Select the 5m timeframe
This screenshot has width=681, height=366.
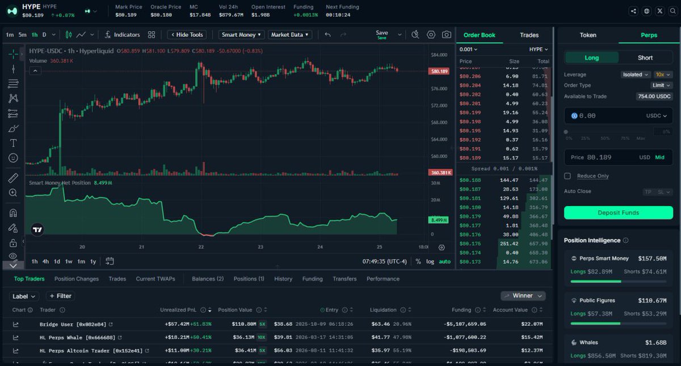click(x=22, y=35)
